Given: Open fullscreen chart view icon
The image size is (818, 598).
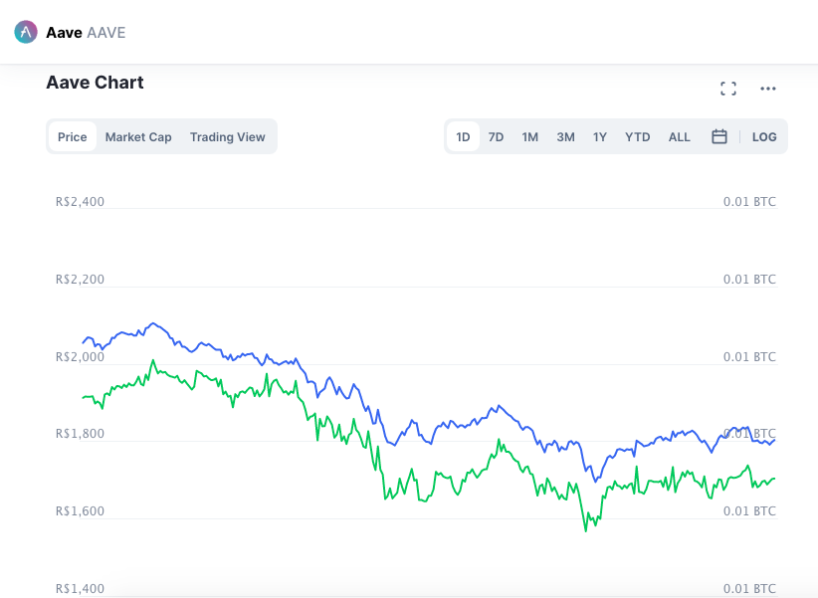Looking at the screenshot, I should coord(728,89).
